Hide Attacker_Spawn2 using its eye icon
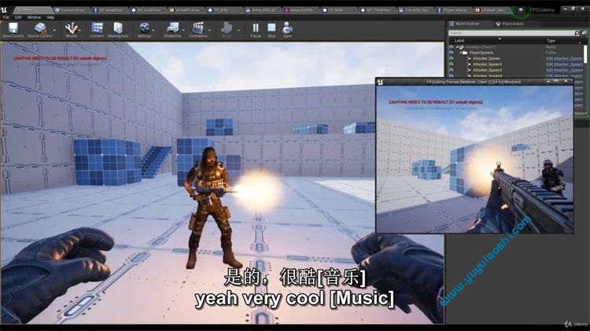The width and height of the screenshot is (590, 331). 452,64
